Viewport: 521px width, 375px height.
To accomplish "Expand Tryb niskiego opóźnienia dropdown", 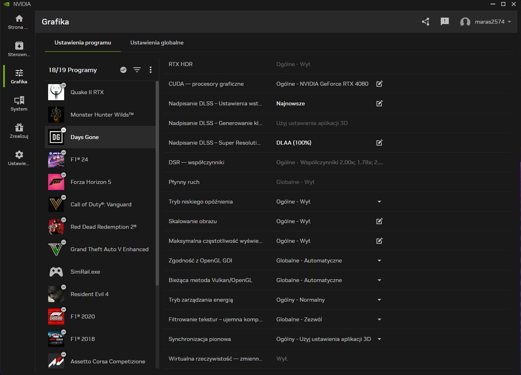I will pyautogui.click(x=379, y=202).
